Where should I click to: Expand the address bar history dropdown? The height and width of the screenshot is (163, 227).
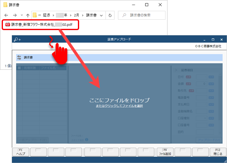click(x=101, y=15)
